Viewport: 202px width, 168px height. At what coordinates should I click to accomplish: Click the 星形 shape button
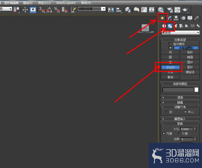(190, 67)
